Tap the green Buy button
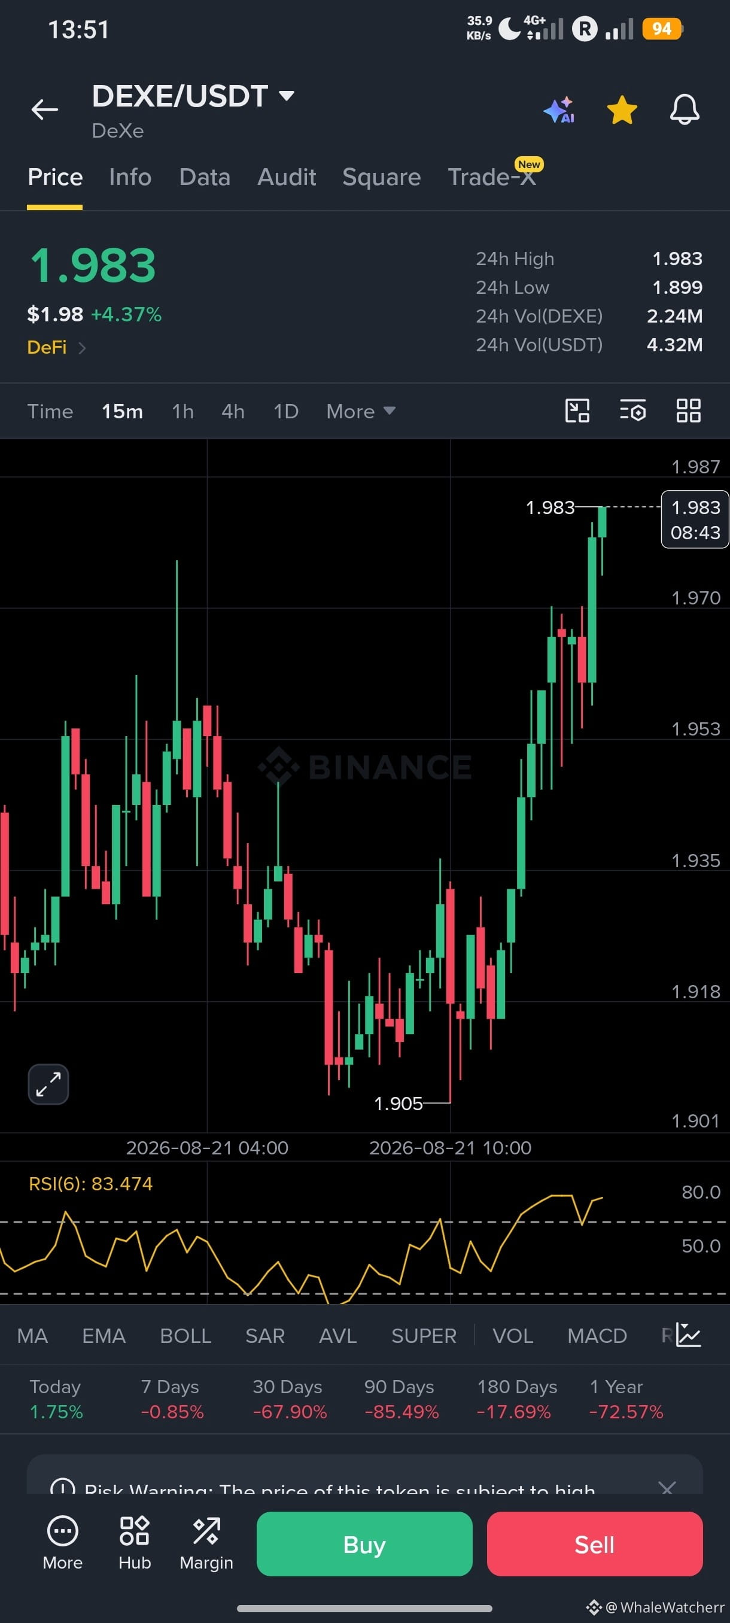The image size is (730, 1623). pos(364,1544)
